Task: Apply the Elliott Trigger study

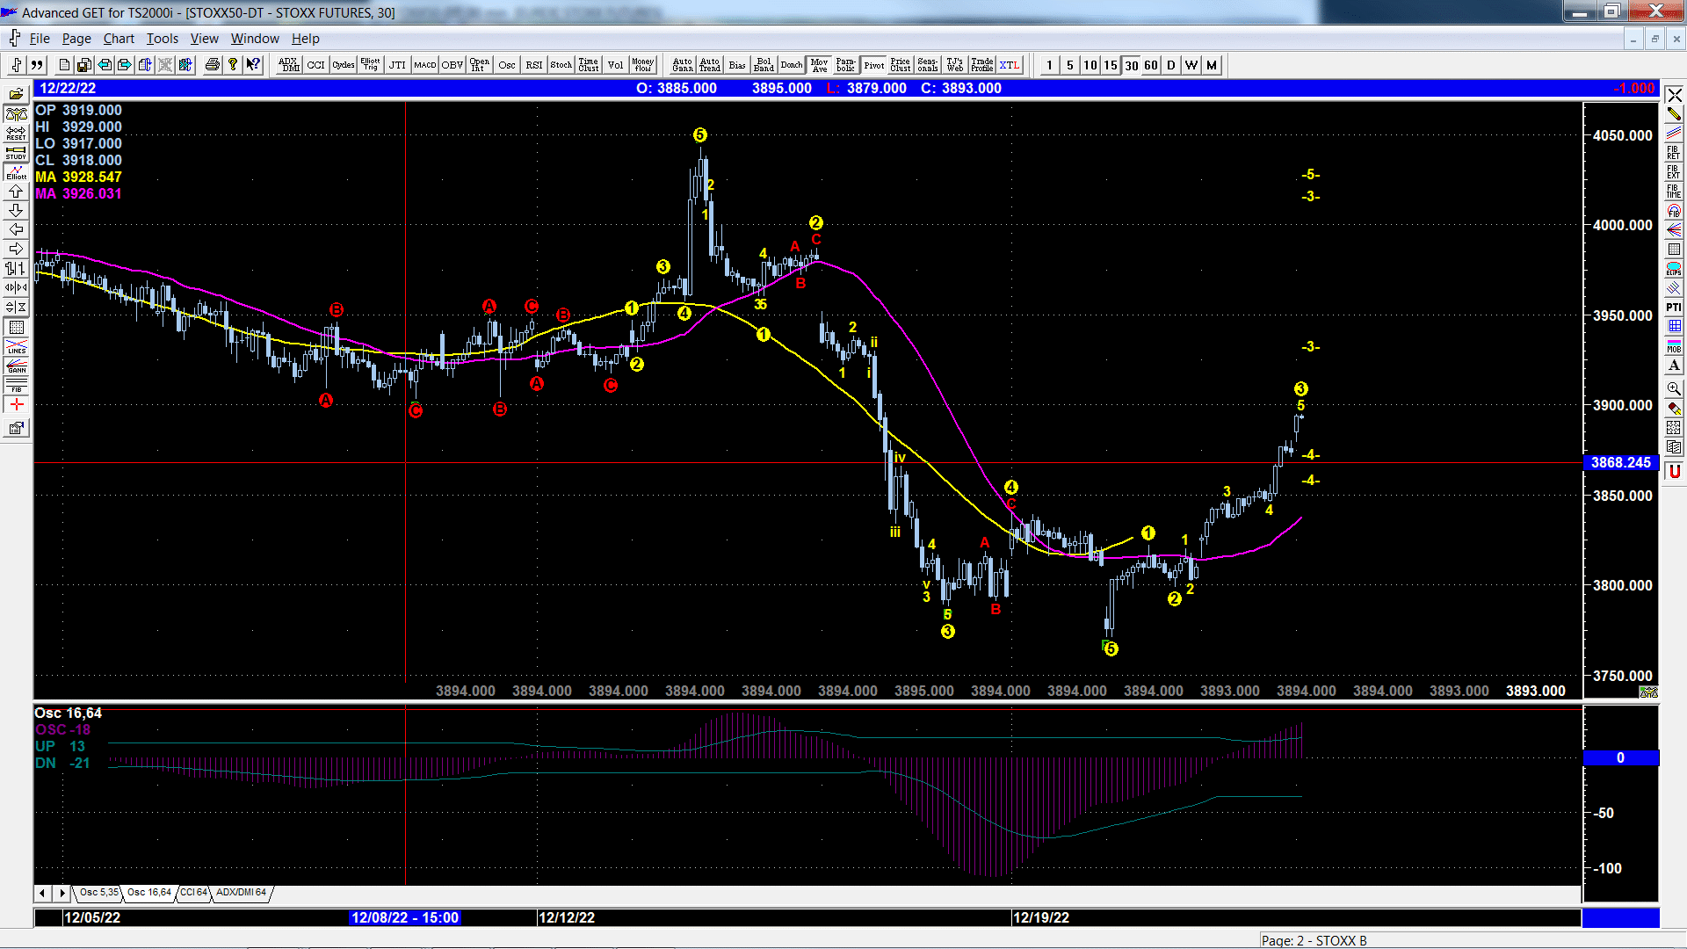Action: pyautogui.click(x=371, y=65)
